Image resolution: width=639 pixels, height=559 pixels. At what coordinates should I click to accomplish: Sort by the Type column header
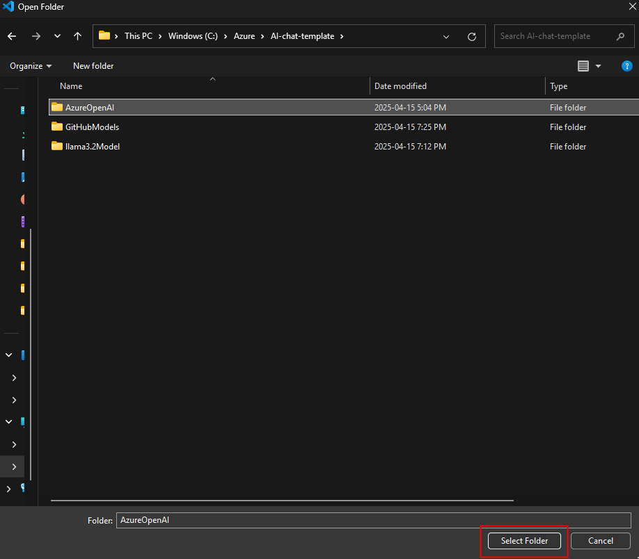(558, 86)
